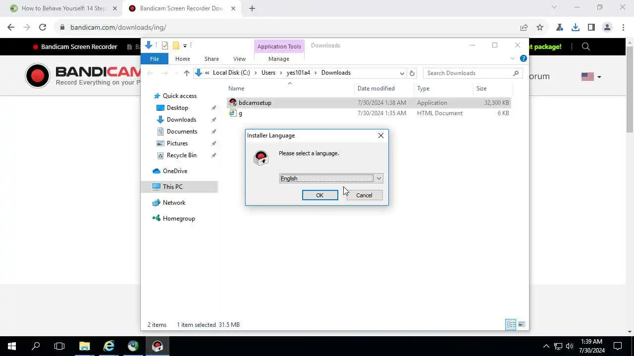Select the g HTML Document file
This screenshot has height=356, width=634.
pos(369,113)
